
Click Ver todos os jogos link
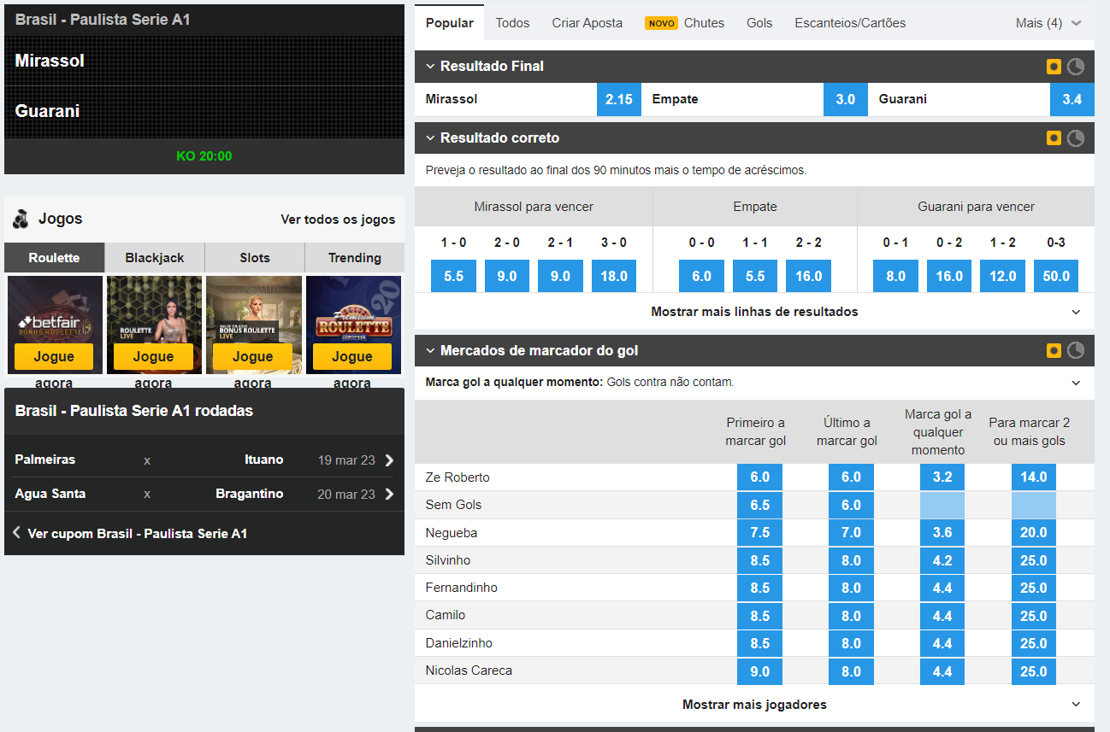[x=338, y=220]
